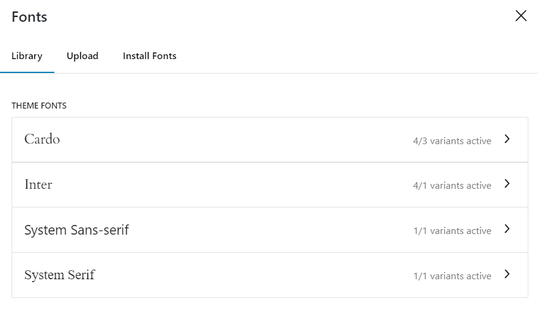Close the Fonts dialog
Viewport: 538px width, 310px height.
pyautogui.click(x=520, y=16)
